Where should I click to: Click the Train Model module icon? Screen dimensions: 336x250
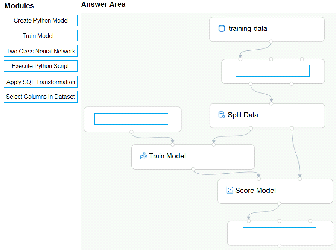coord(144,156)
